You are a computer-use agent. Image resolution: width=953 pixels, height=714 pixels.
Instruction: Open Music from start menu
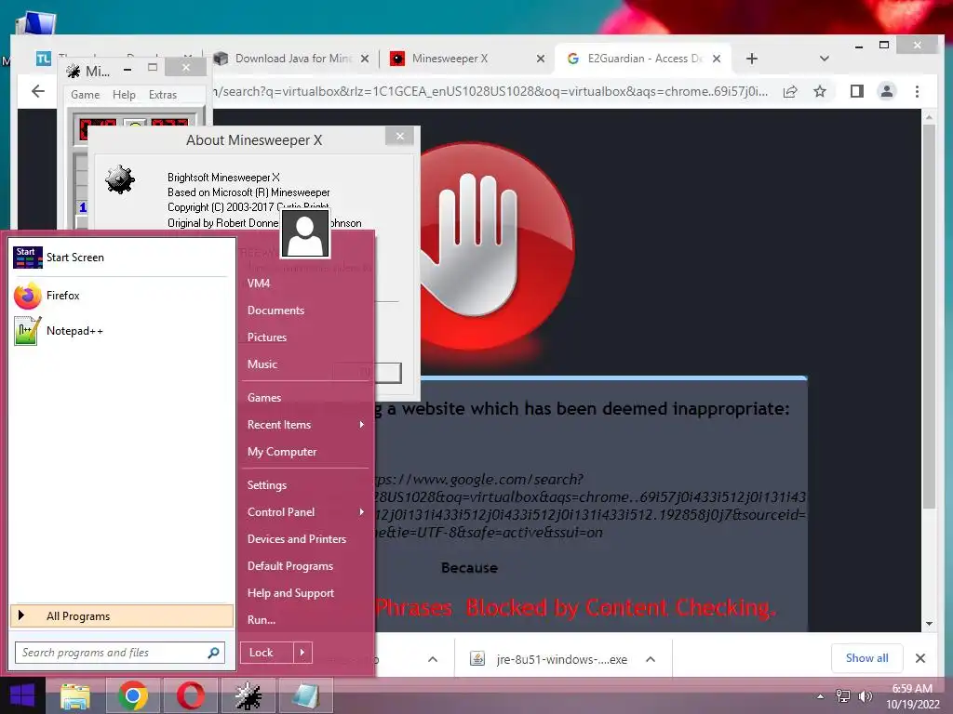click(x=262, y=364)
